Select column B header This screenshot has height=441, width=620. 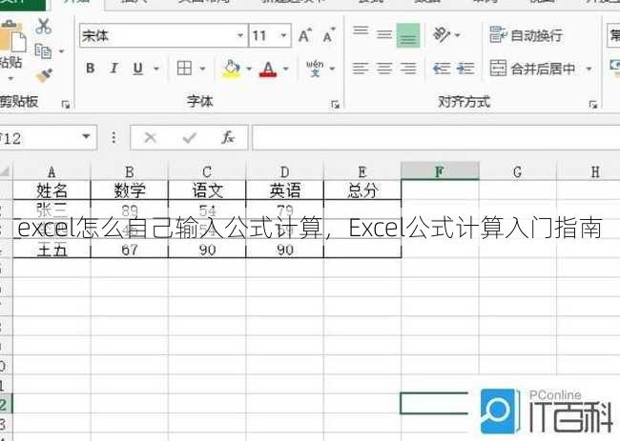pyautogui.click(x=130, y=171)
